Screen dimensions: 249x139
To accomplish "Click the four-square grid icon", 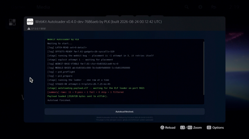I will (12, 22).
